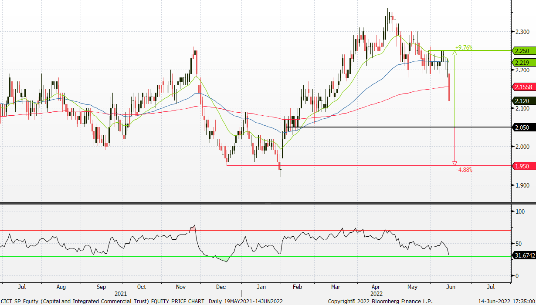Click the Aug month label
Viewport: 536px width, 305px height.
click(x=61, y=287)
